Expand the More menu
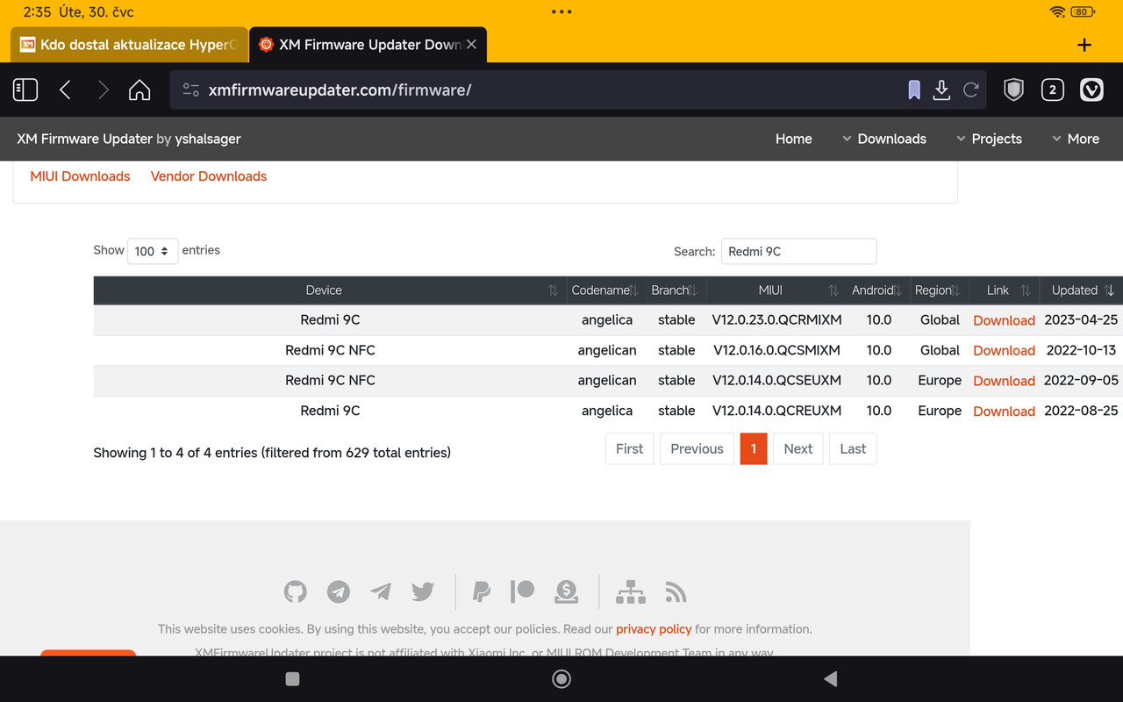This screenshot has width=1123, height=702. point(1076,139)
